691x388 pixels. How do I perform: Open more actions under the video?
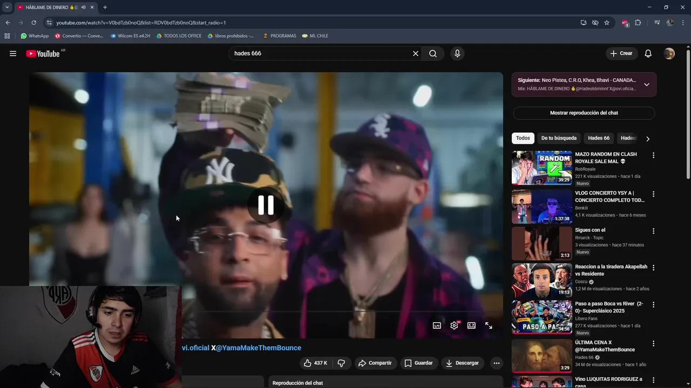coord(496,363)
